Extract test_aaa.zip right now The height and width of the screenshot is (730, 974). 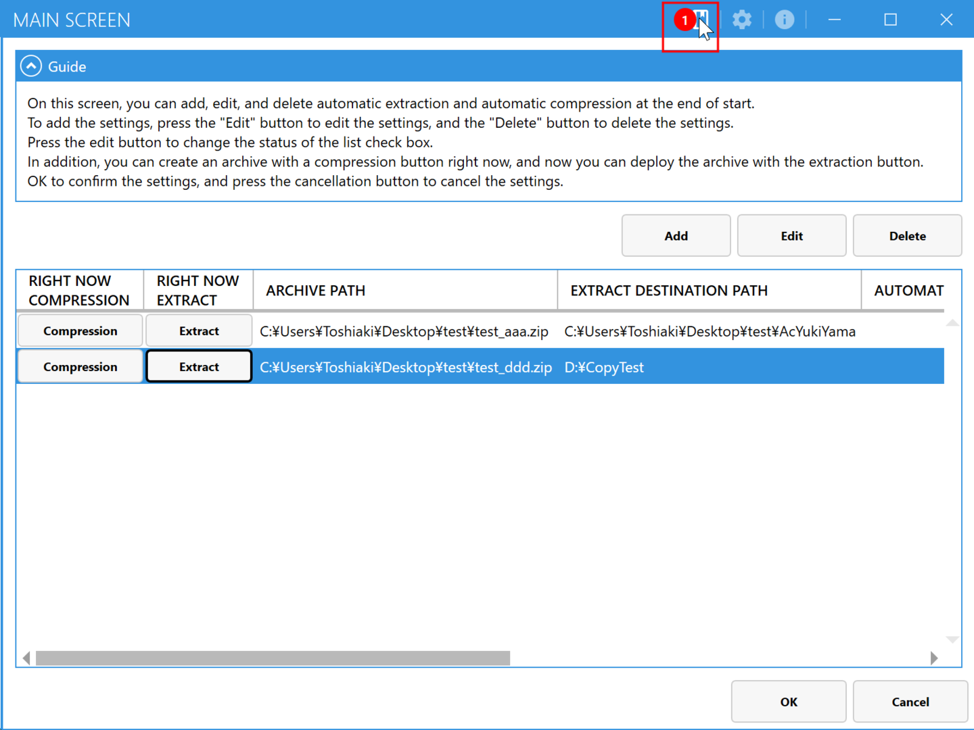pyautogui.click(x=199, y=331)
